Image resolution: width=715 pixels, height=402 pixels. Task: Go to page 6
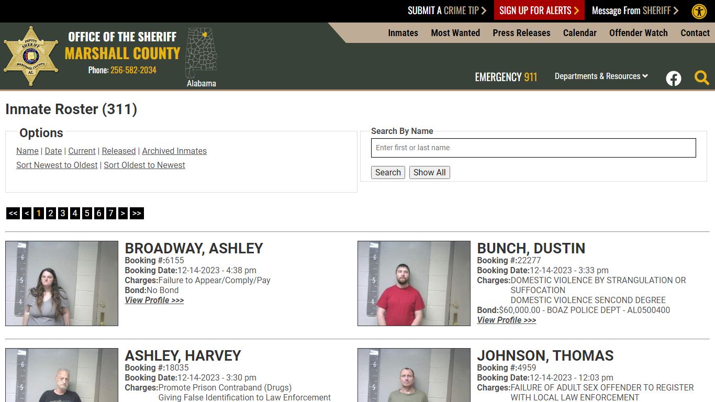click(99, 213)
